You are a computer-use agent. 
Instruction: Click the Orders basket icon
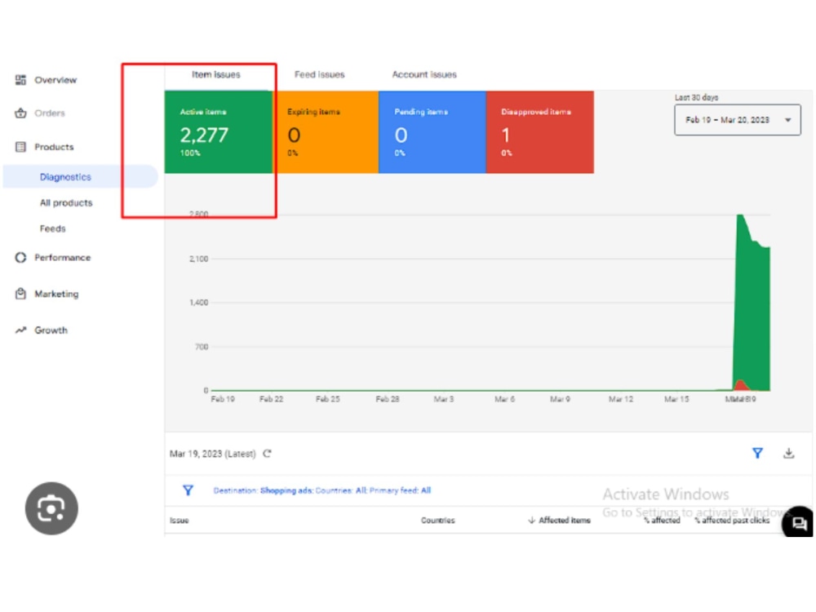click(20, 113)
